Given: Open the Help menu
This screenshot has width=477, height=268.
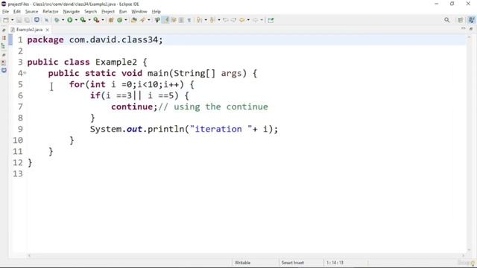Looking at the screenshot, I should point(156,12).
